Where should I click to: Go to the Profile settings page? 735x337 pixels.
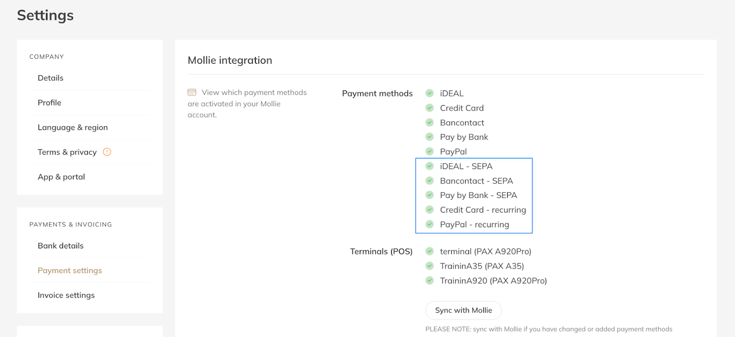point(50,103)
